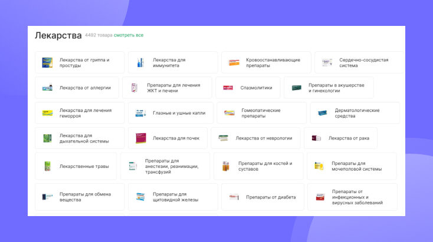The image size is (433, 242).
Task: Click the 'Сердечно-сосудистая система' product image
Action: tap(327, 62)
